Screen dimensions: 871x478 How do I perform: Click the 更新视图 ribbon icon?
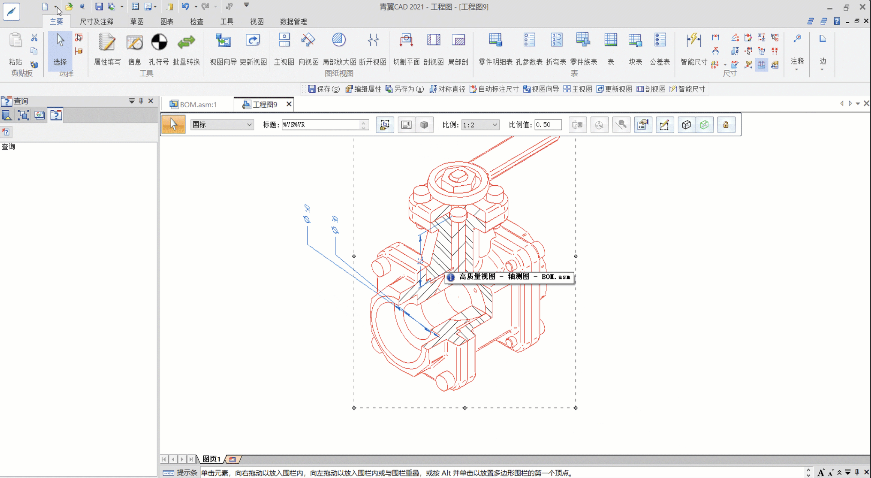point(253,49)
